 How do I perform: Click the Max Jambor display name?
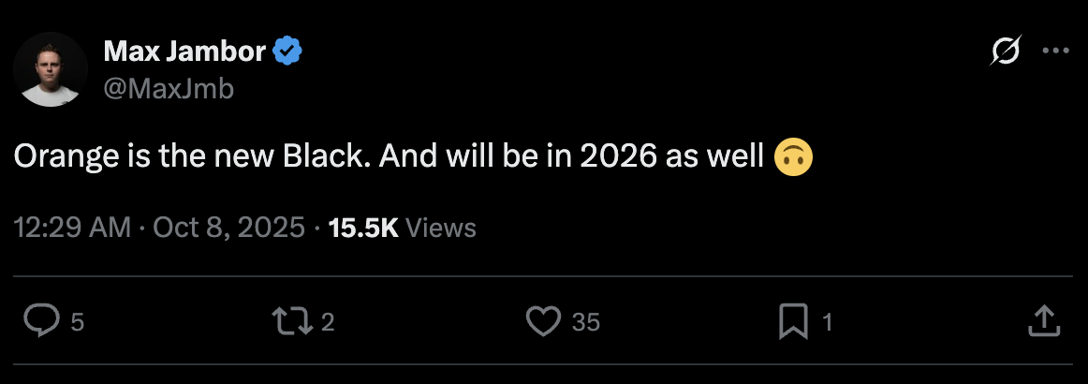(184, 52)
